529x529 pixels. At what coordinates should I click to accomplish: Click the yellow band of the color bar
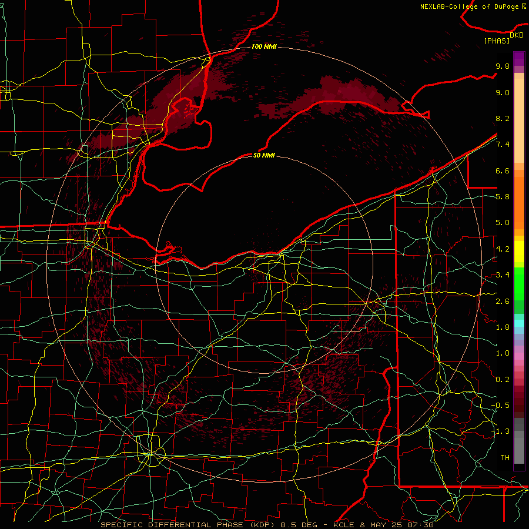[x=519, y=252]
